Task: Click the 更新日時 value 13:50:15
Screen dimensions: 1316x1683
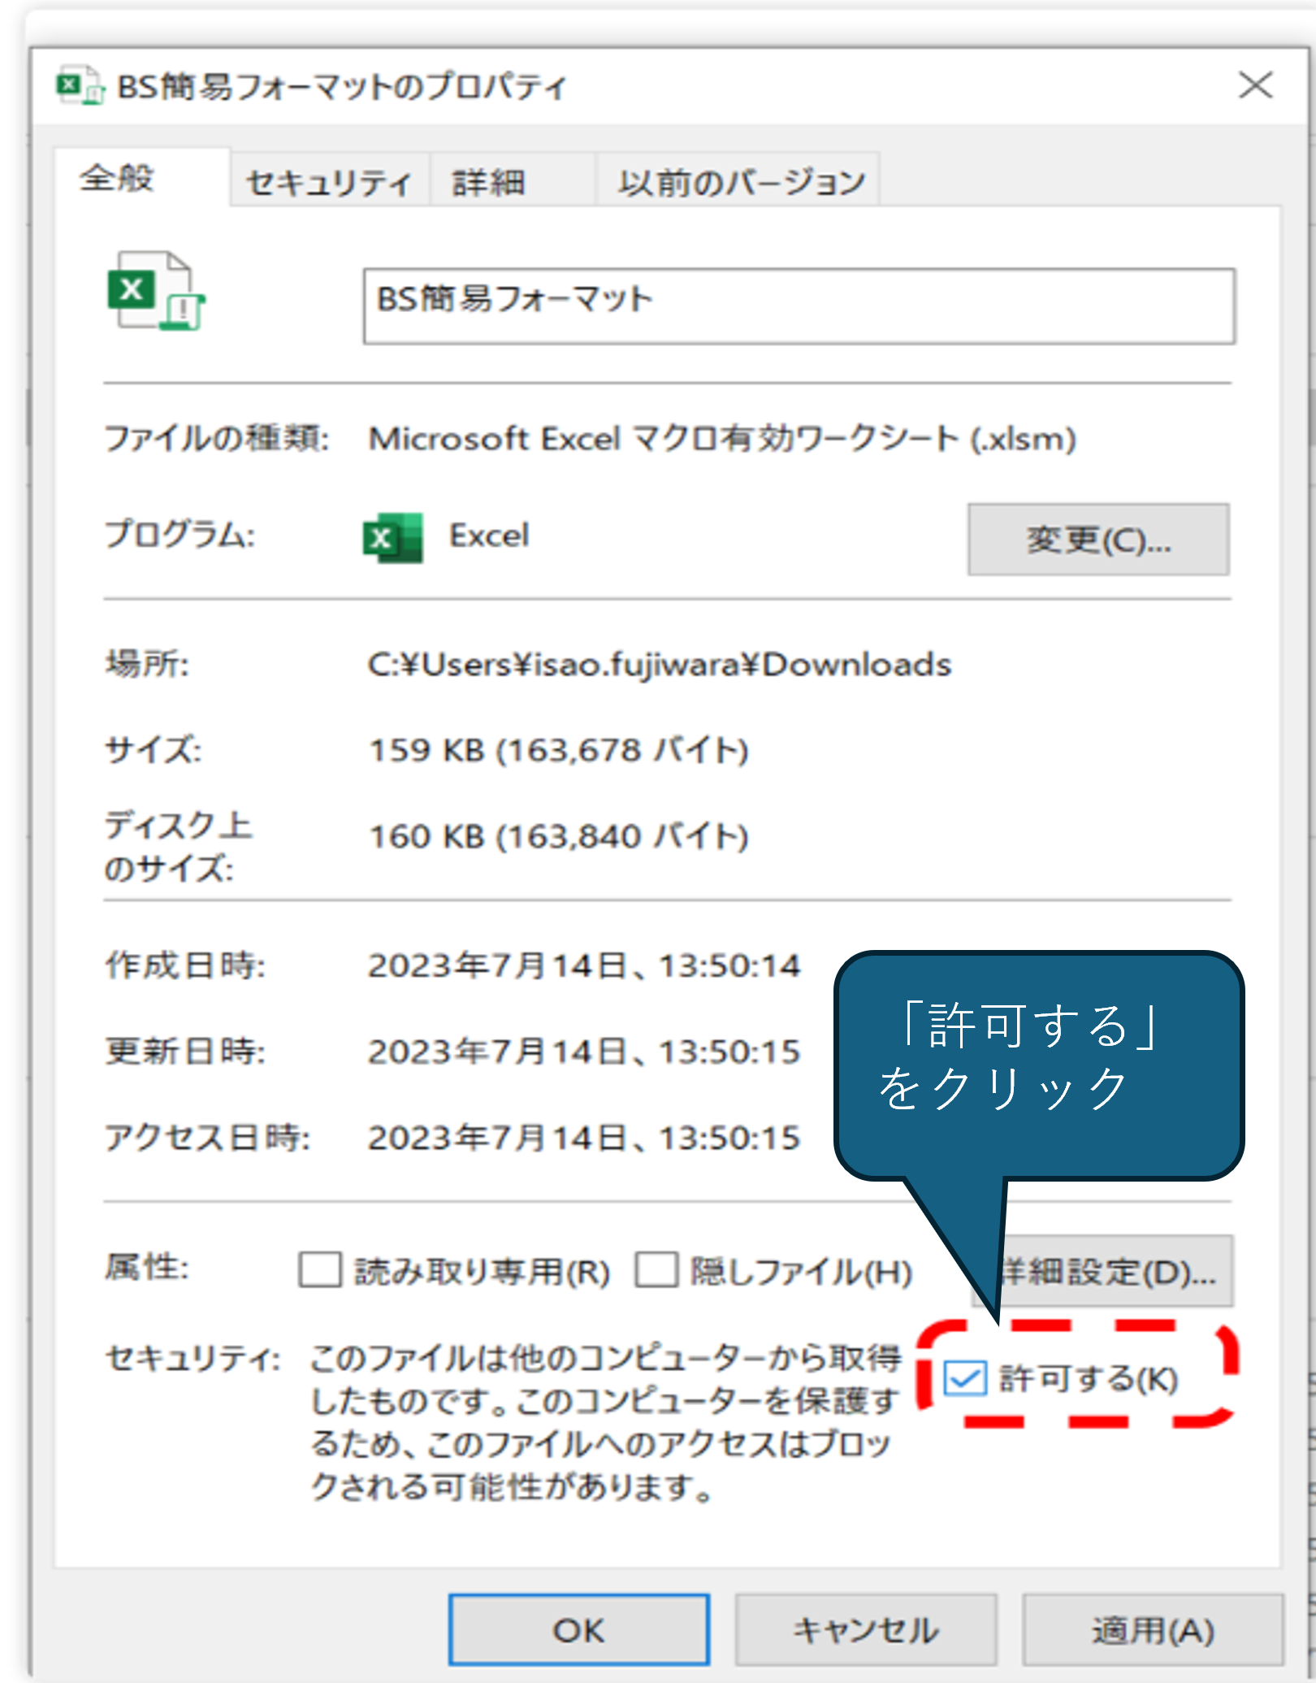Action: tap(584, 1052)
